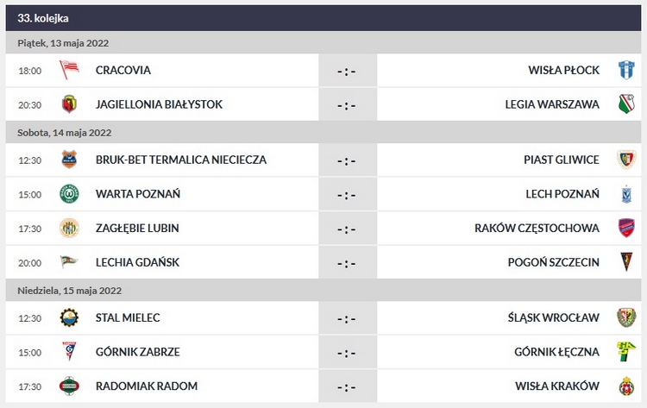The width and height of the screenshot is (647, 408).
Task: Open the Wisła Kraków crest icon
Action: pyautogui.click(x=626, y=386)
